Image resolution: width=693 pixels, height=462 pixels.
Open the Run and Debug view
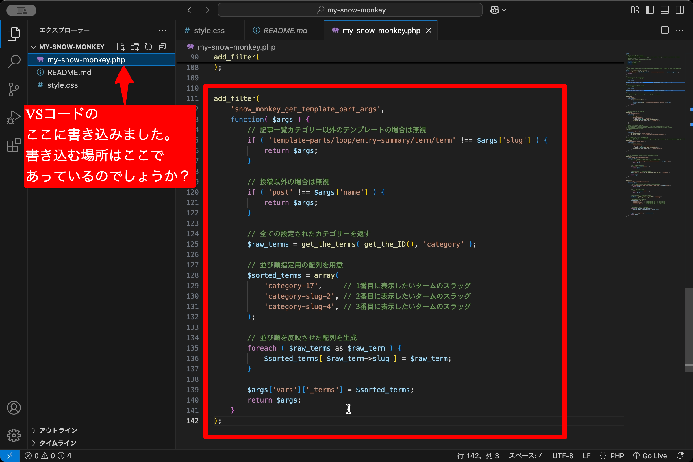coord(14,117)
